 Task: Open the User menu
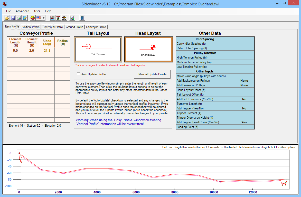coord(37,11)
